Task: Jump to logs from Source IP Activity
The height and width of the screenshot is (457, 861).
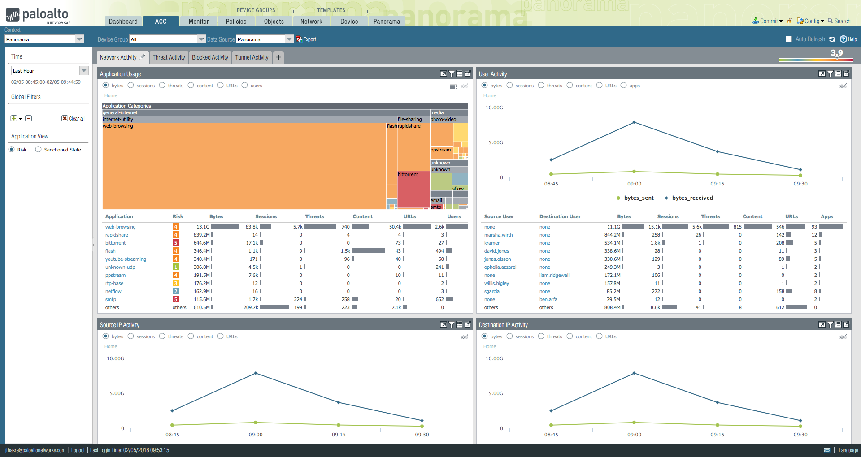Action: pos(460,325)
